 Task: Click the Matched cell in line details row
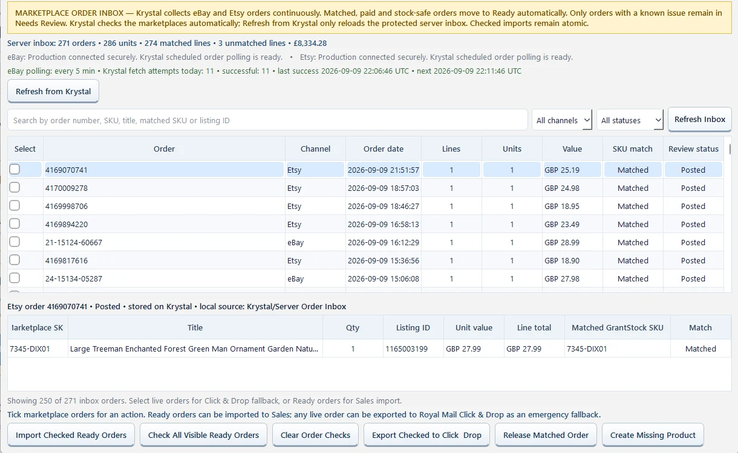tap(700, 349)
